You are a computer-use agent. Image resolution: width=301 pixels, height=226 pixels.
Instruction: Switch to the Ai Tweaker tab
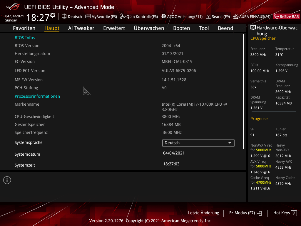(x=81, y=28)
